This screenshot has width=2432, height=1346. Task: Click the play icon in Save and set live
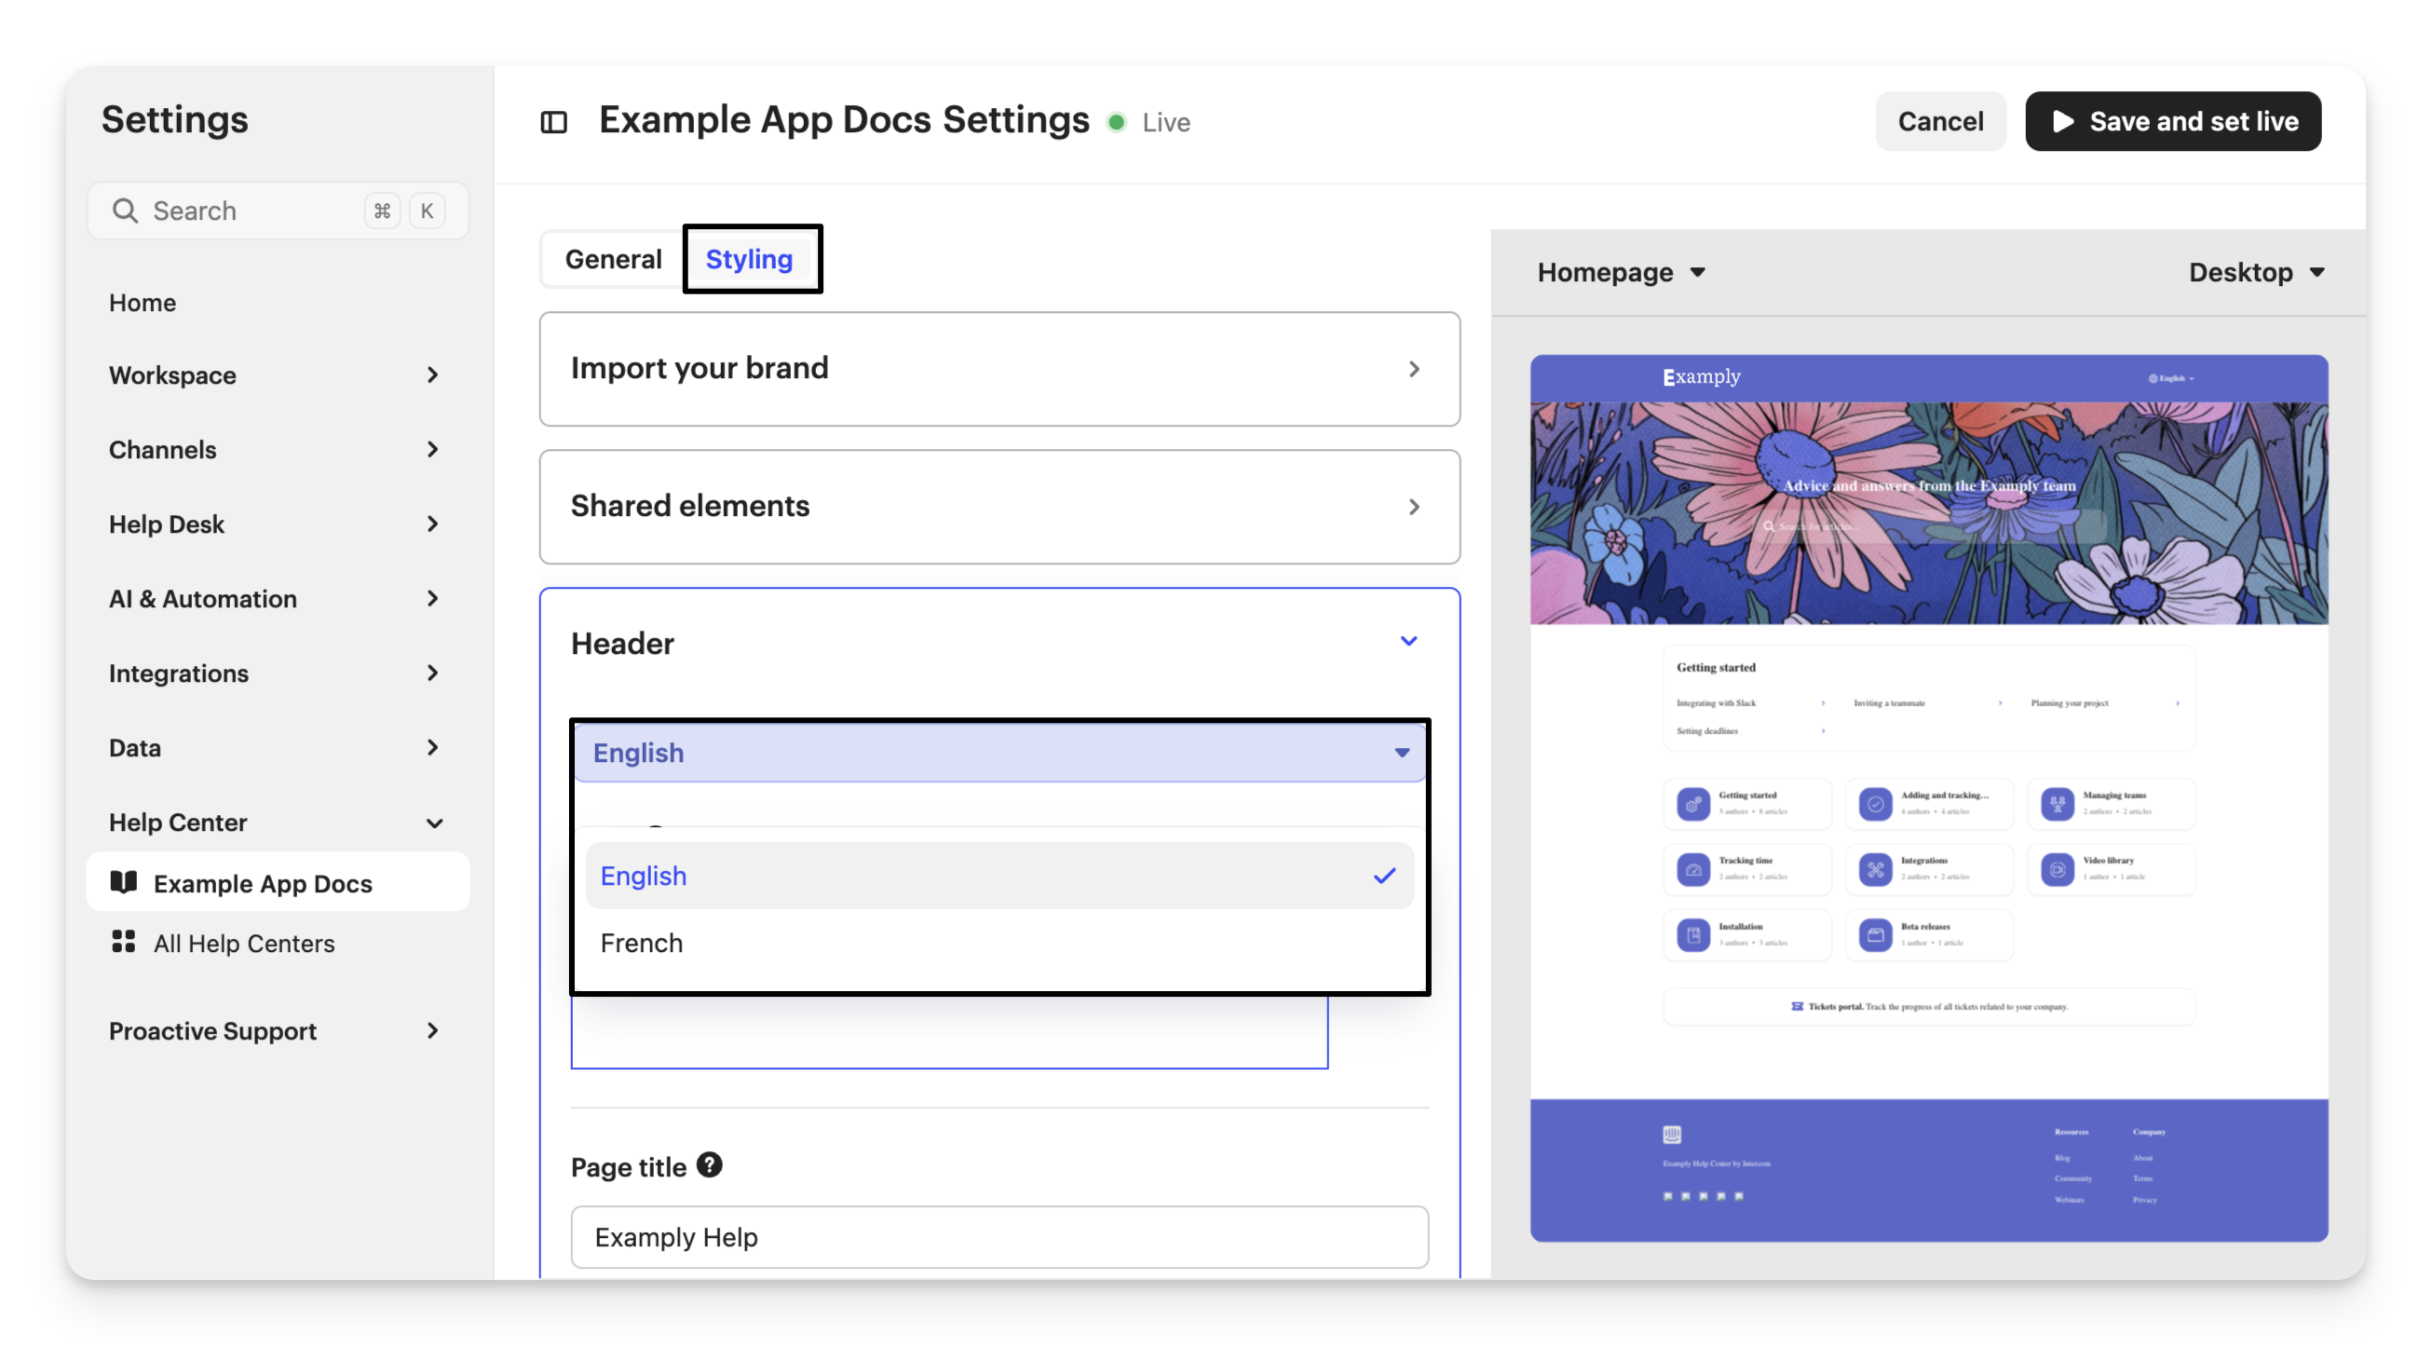click(2064, 122)
